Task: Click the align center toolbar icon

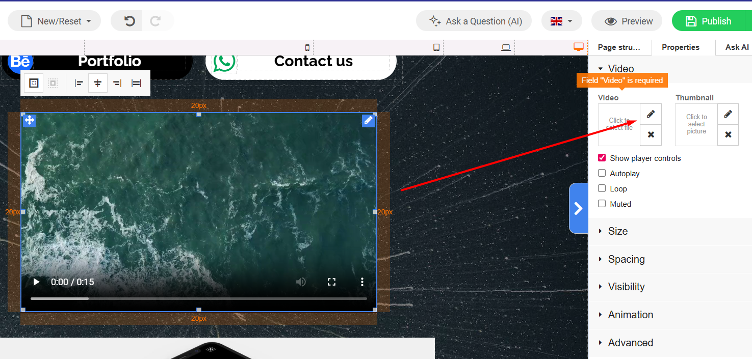Action: pos(98,83)
